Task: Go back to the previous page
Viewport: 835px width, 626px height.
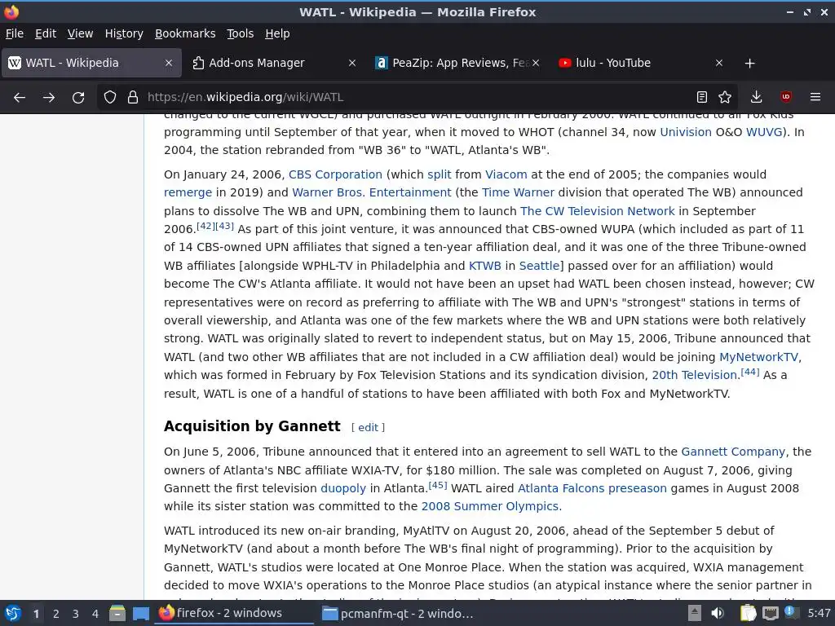Action: (20, 98)
